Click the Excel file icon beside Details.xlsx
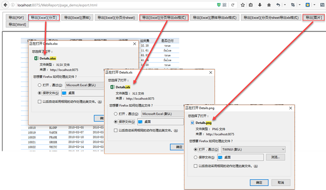Image resolution: width=326 pixels, height=190 pixels. click(36, 58)
